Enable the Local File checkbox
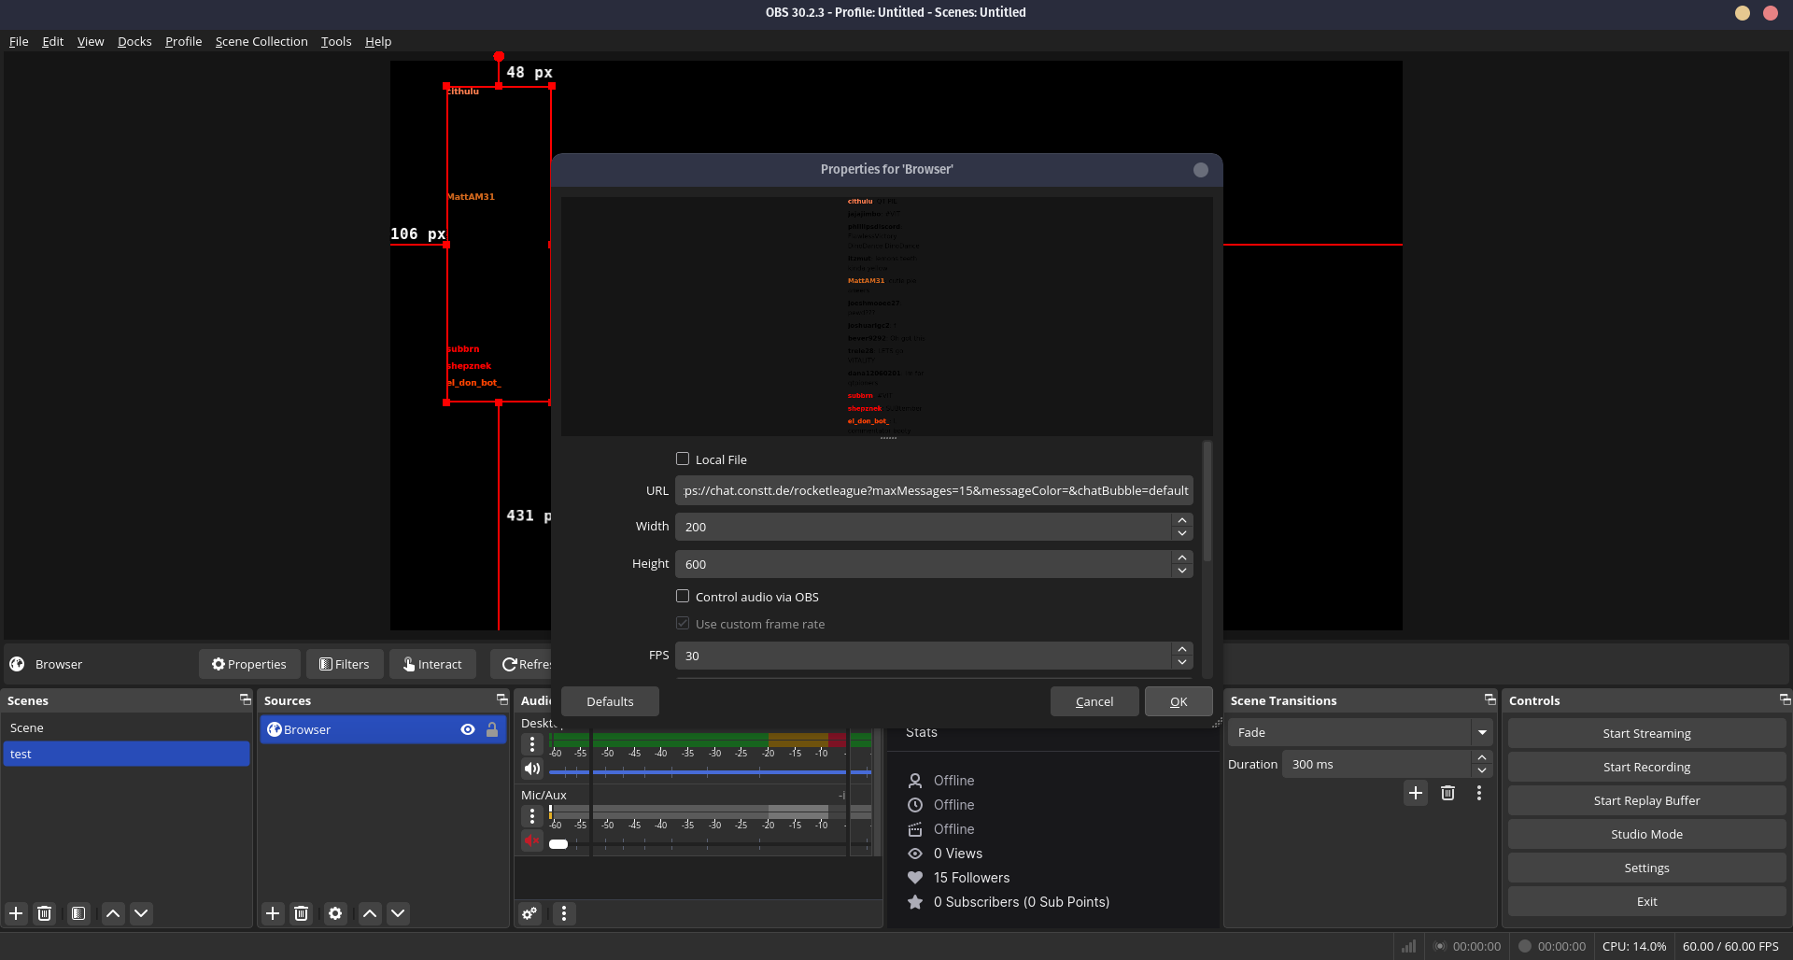 point(683,459)
